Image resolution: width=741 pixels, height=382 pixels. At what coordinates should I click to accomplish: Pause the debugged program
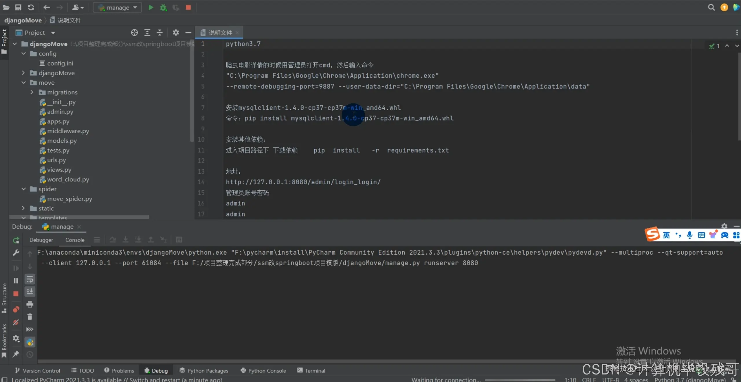(x=16, y=281)
